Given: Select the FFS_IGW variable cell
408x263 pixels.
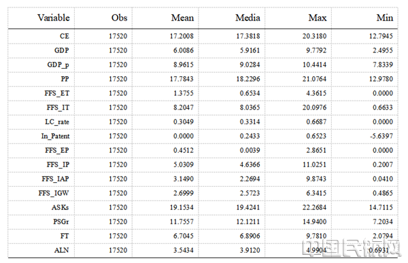Looking at the screenshot, I should tap(54, 193).
